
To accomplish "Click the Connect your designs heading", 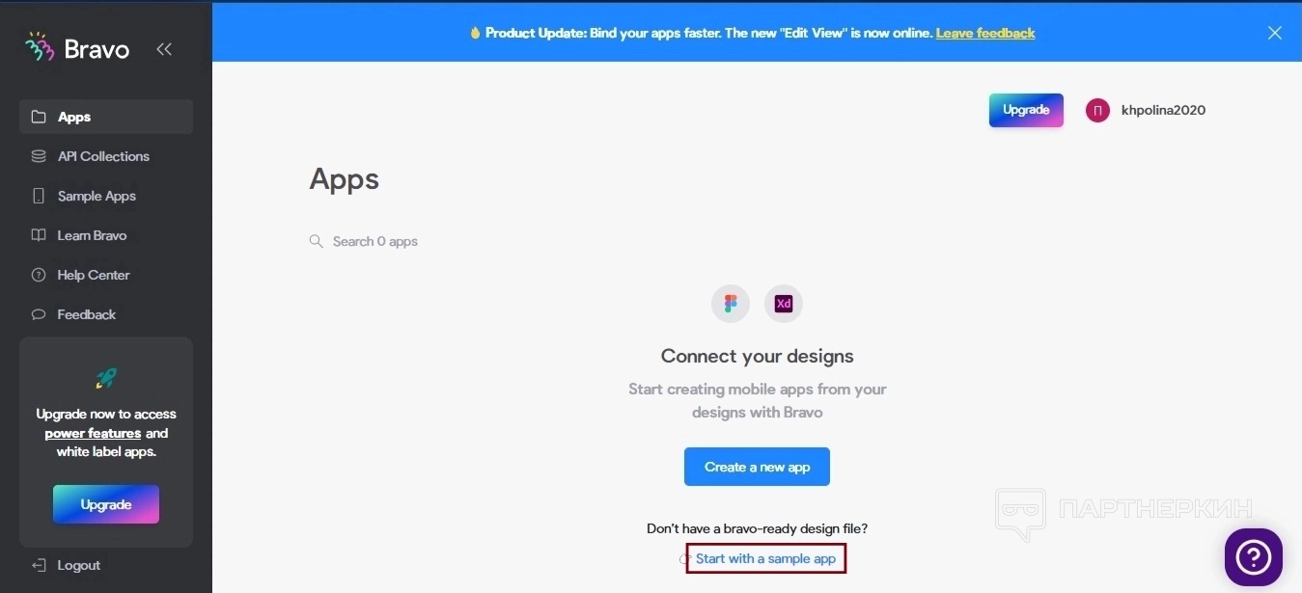I will [758, 356].
